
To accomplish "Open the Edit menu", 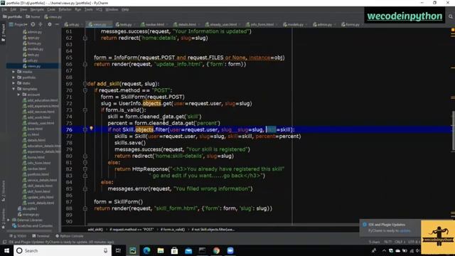I will 14,9.
